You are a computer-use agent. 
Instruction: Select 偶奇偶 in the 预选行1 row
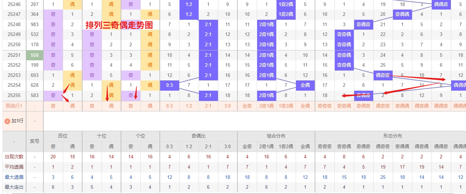coord(422,106)
